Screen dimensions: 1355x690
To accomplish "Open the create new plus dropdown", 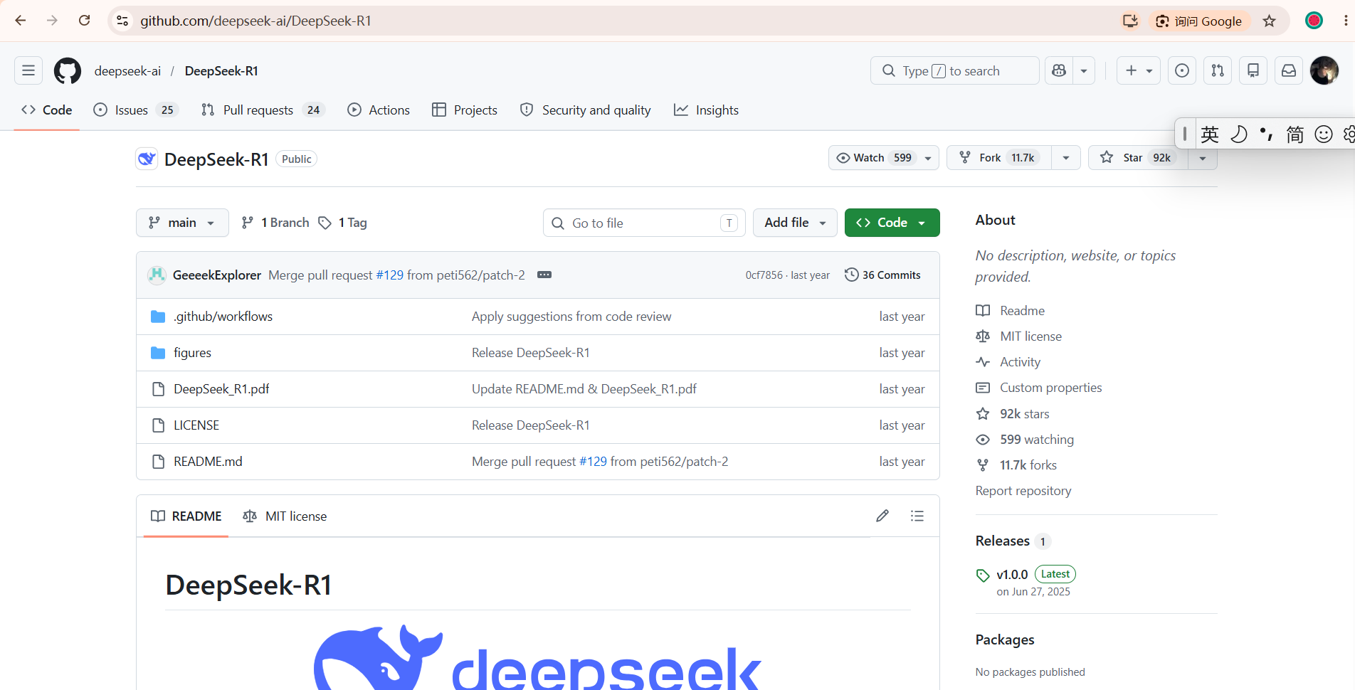I will click(x=1139, y=70).
